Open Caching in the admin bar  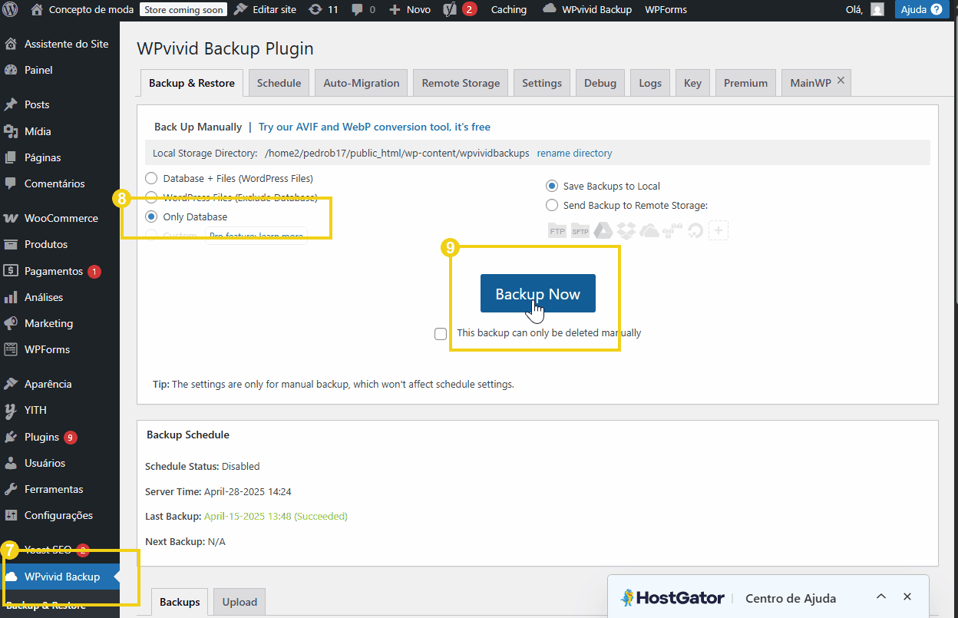click(x=509, y=10)
